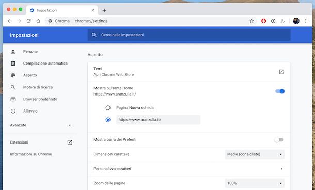Select Pagina Nuova scheda radio button
This screenshot has height=190, width=315.
108,108
